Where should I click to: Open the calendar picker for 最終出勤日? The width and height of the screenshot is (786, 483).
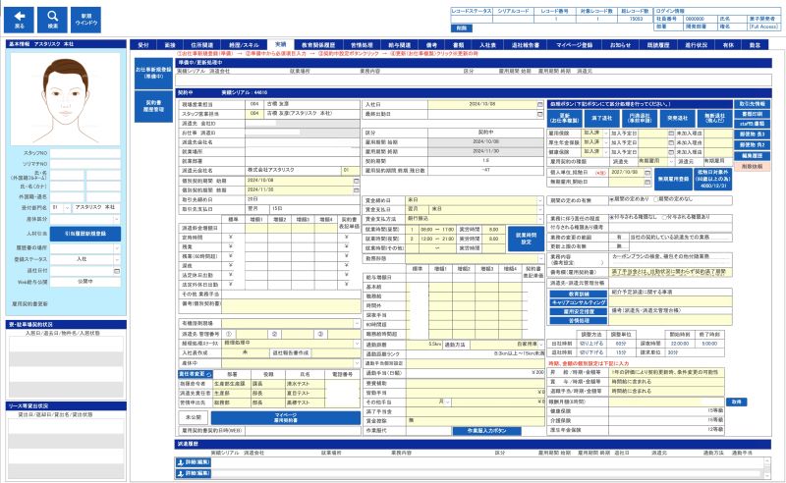click(539, 114)
